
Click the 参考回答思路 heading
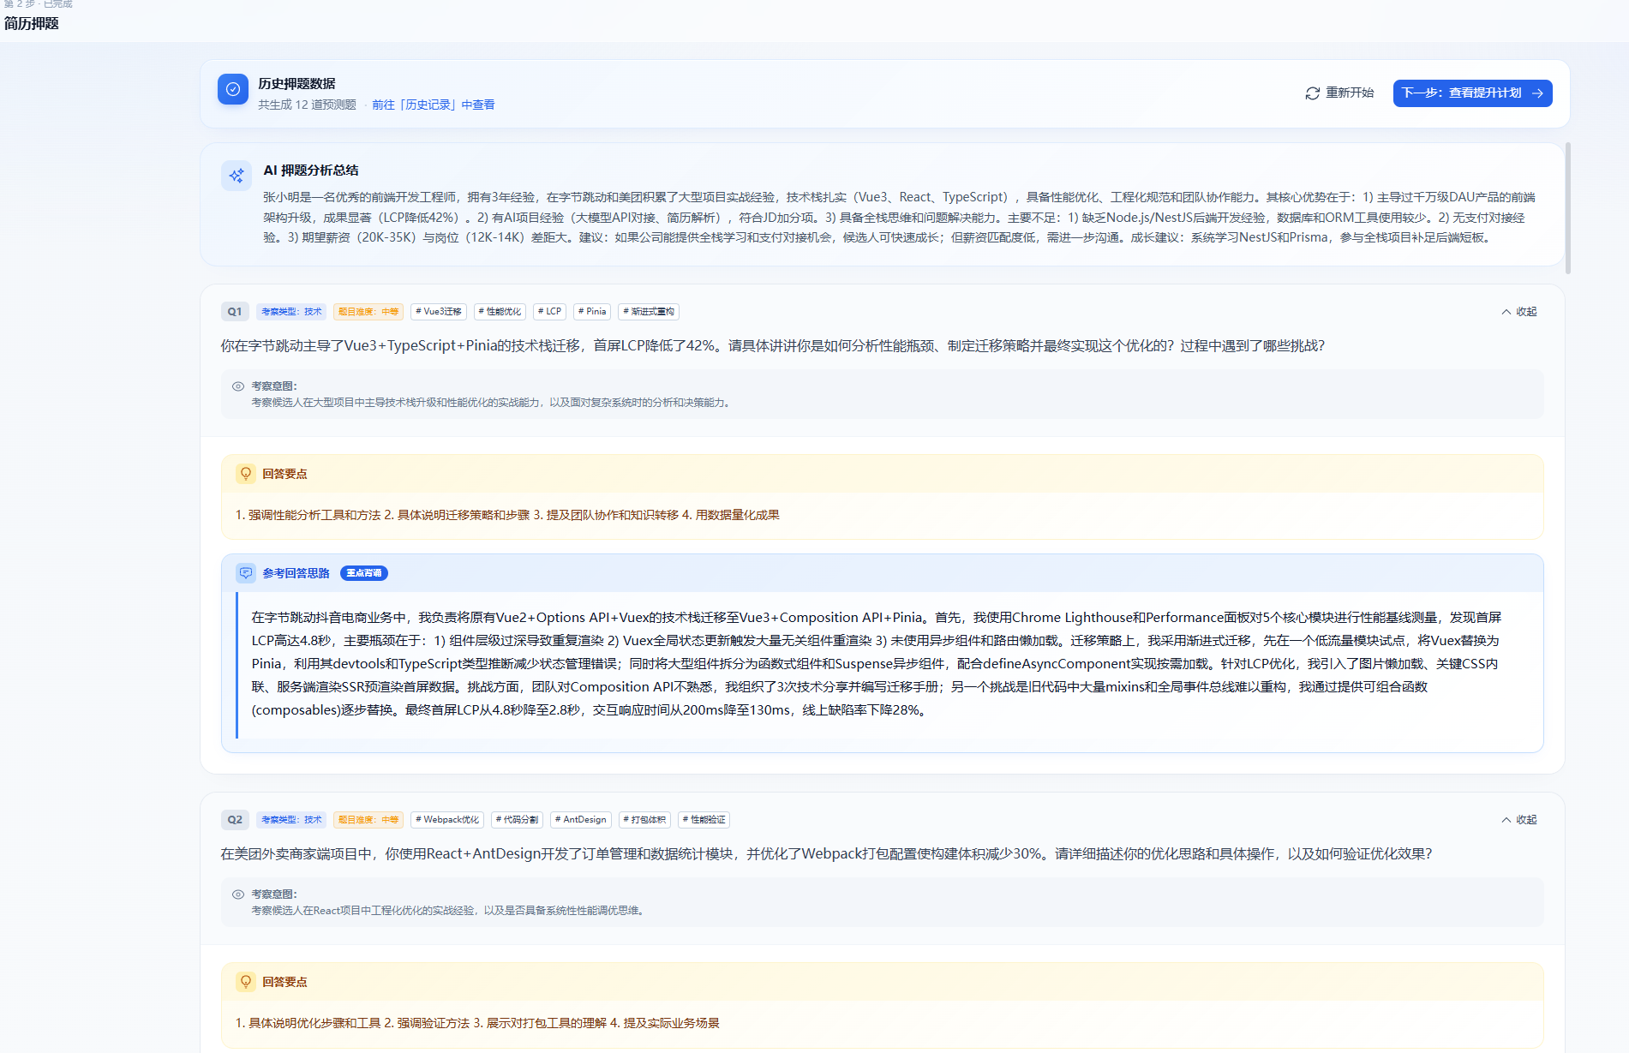tap(296, 573)
